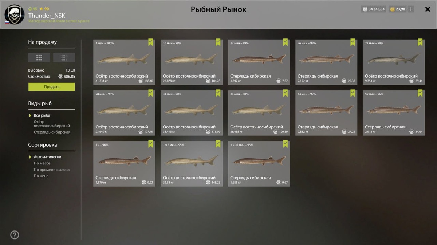The height and width of the screenshot is (245, 437).
Task: Select the 38,413 кг Осётр fish card
Action: point(192,113)
